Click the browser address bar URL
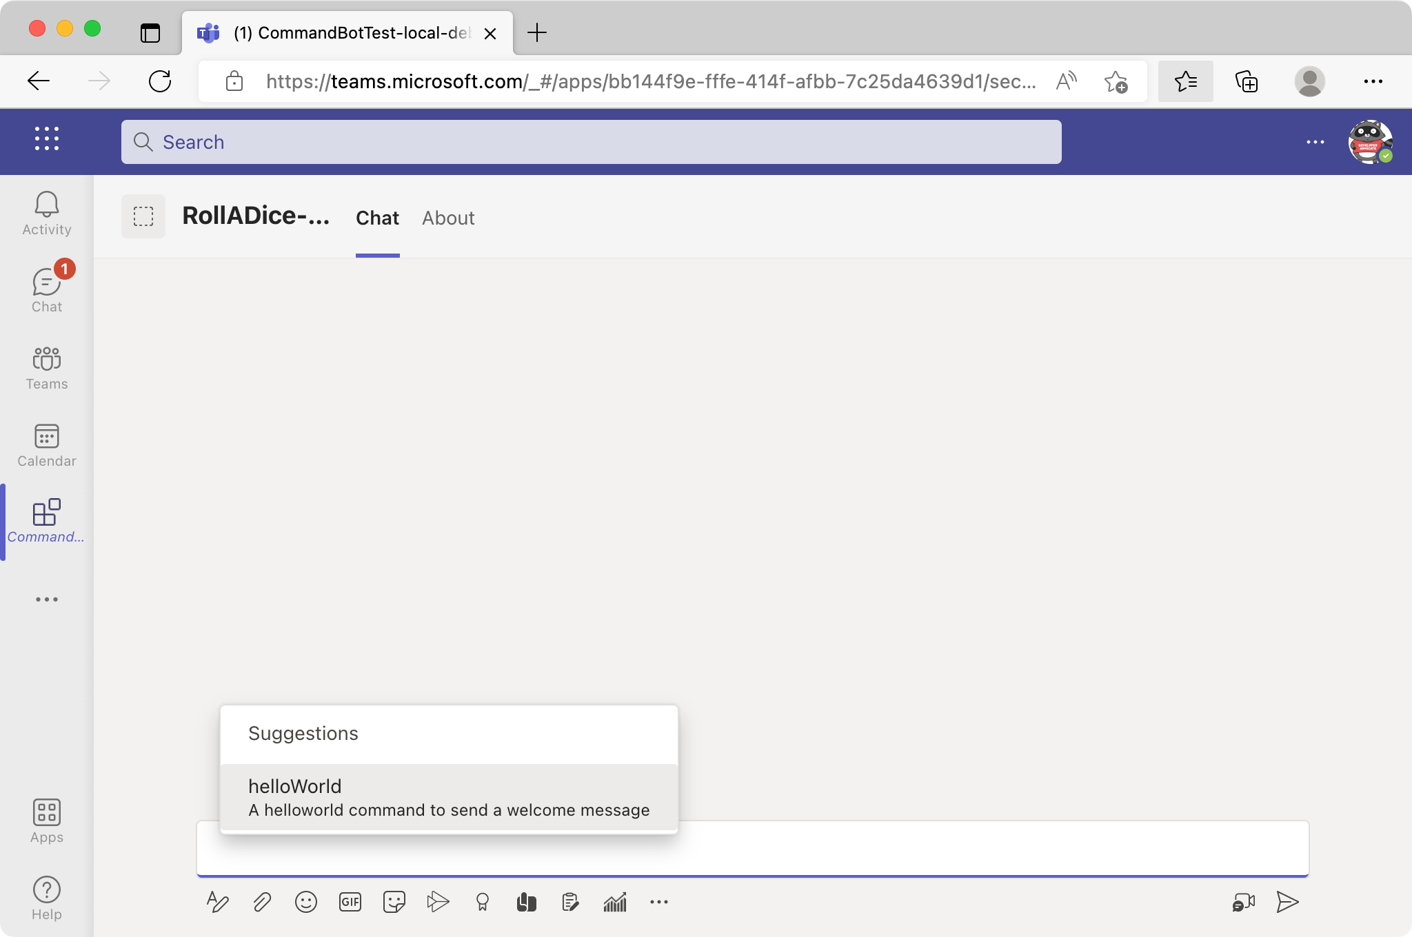Screen dimensions: 1412x937 [x=651, y=81]
